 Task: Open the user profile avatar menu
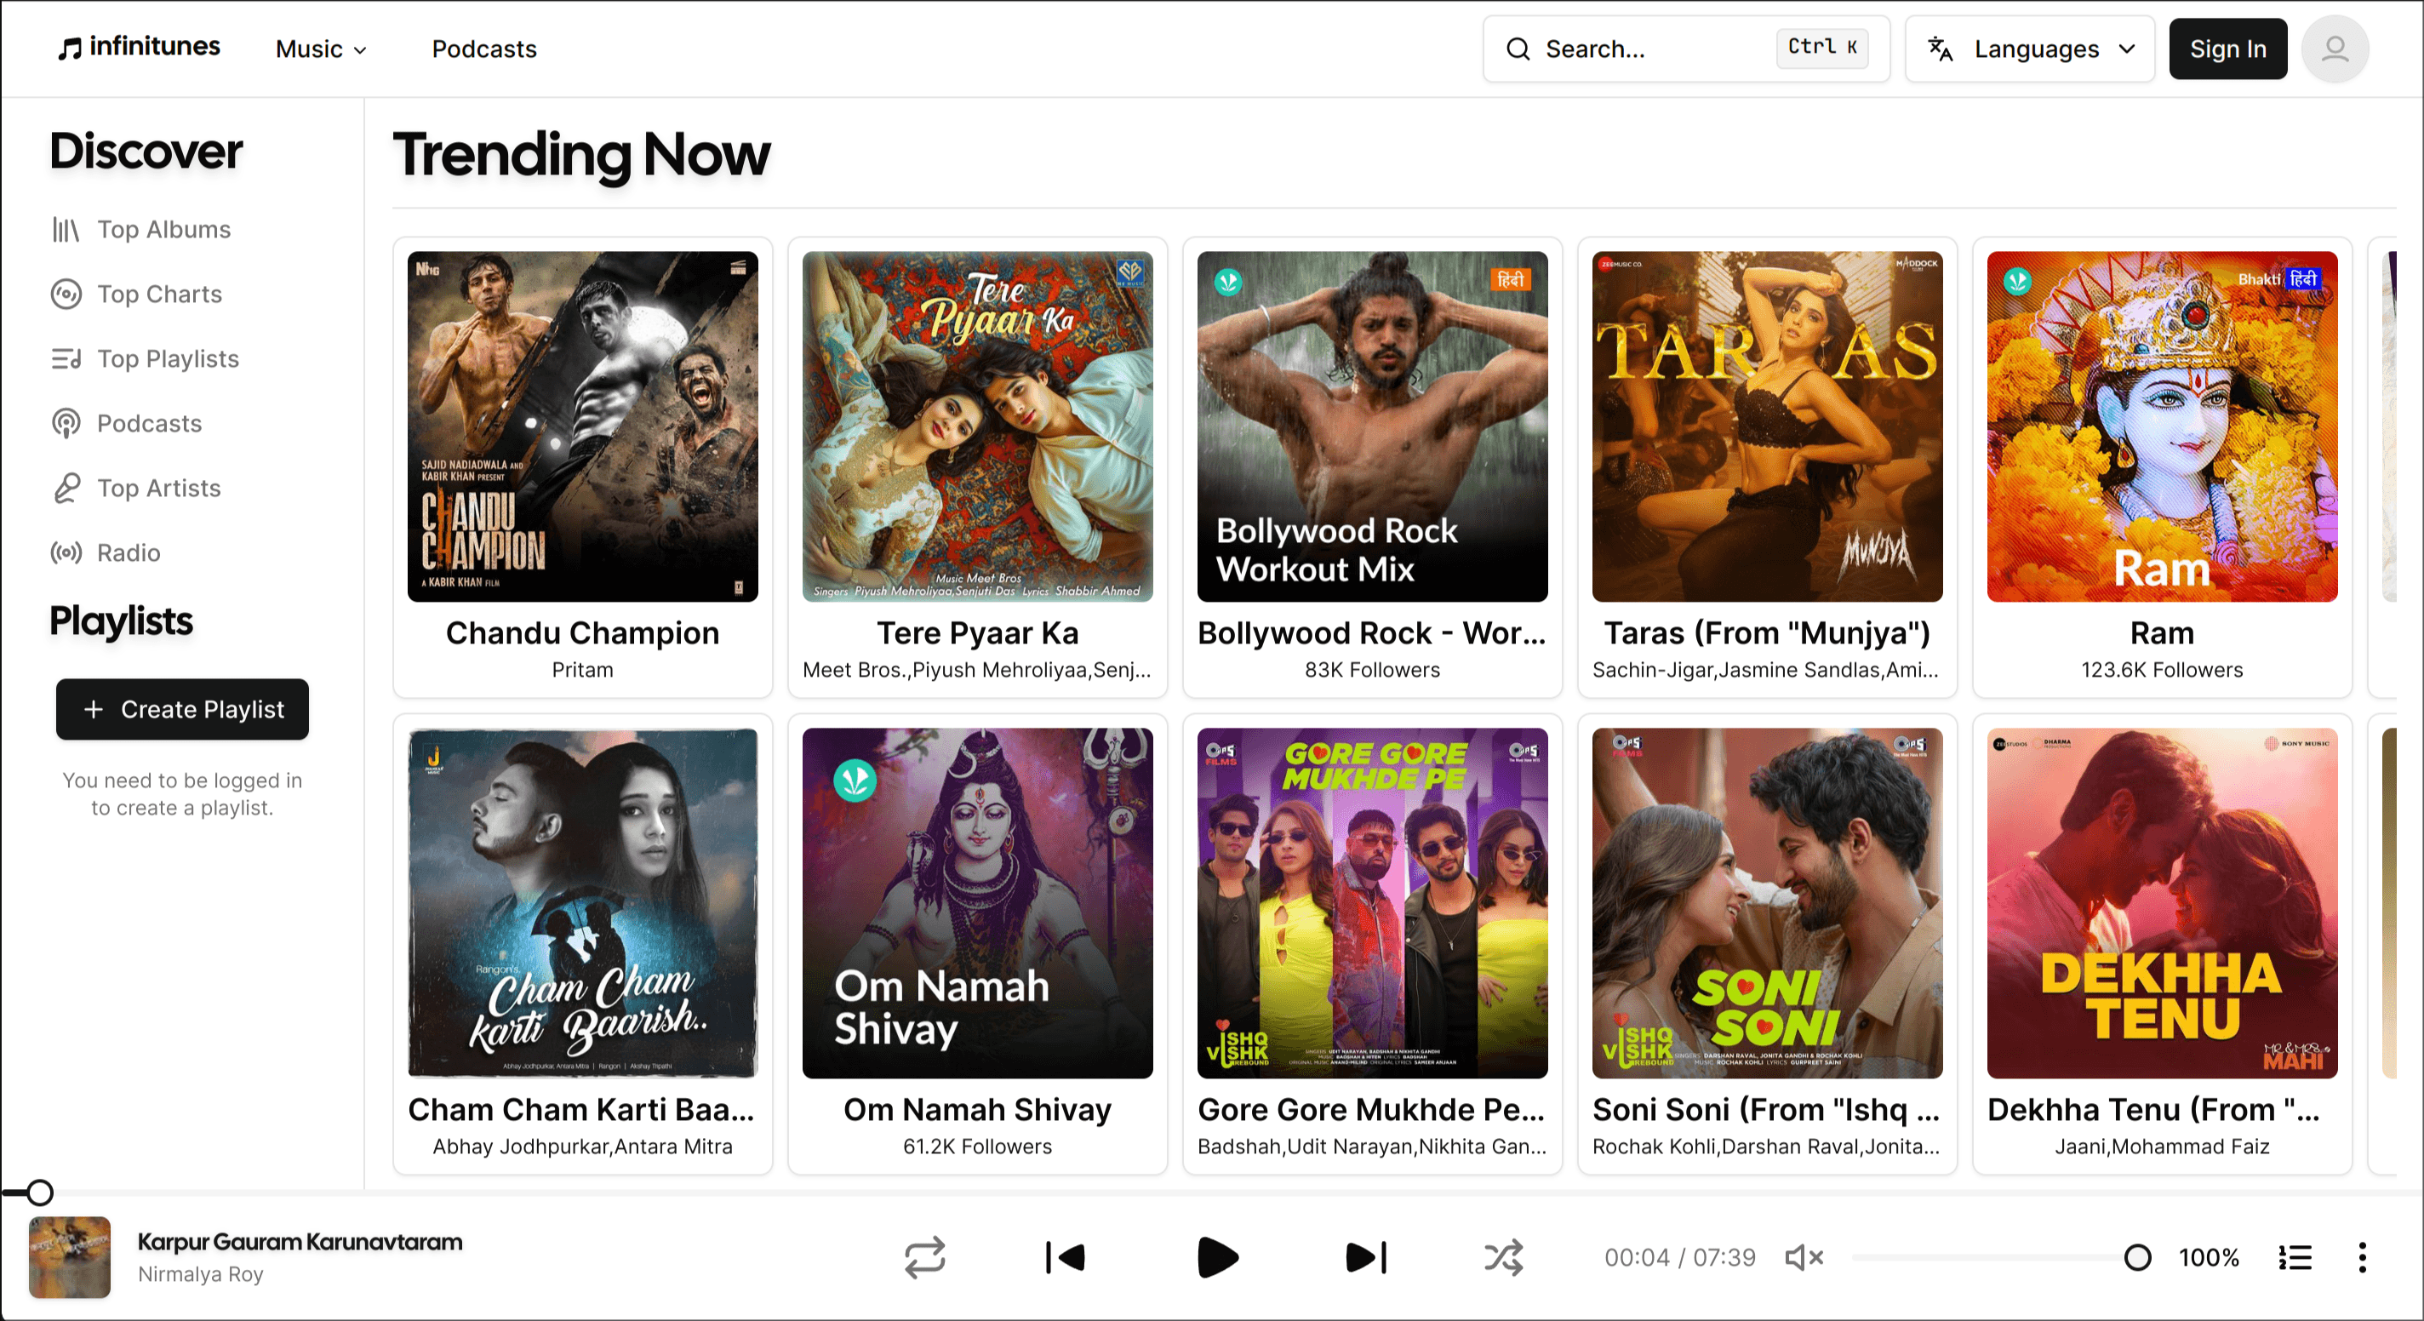point(2335,49)
